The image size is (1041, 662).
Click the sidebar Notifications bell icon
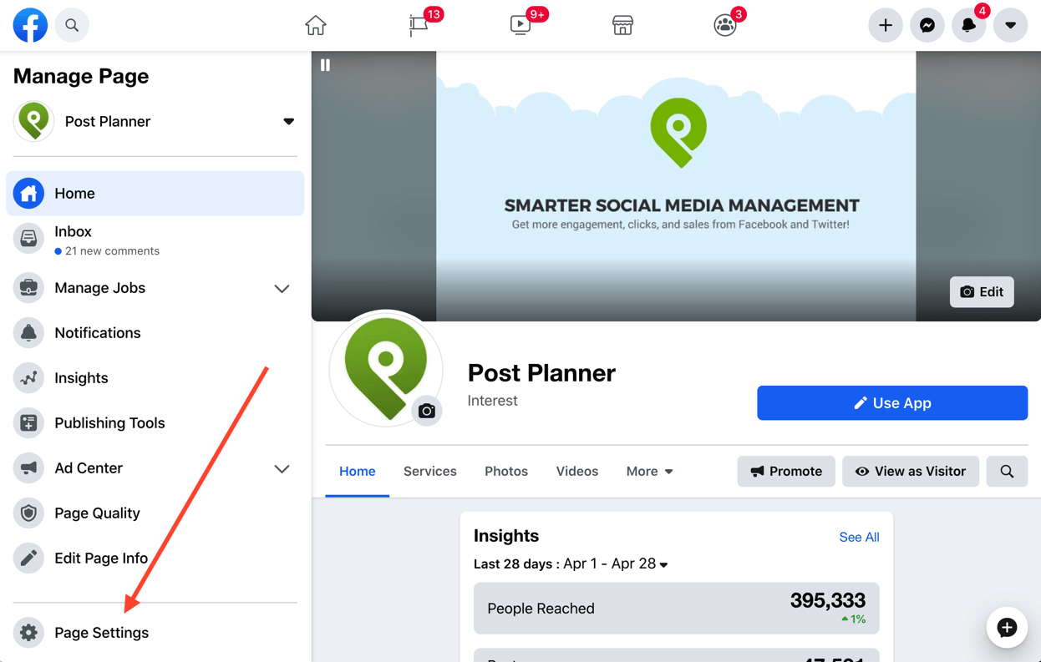point(28,333)
